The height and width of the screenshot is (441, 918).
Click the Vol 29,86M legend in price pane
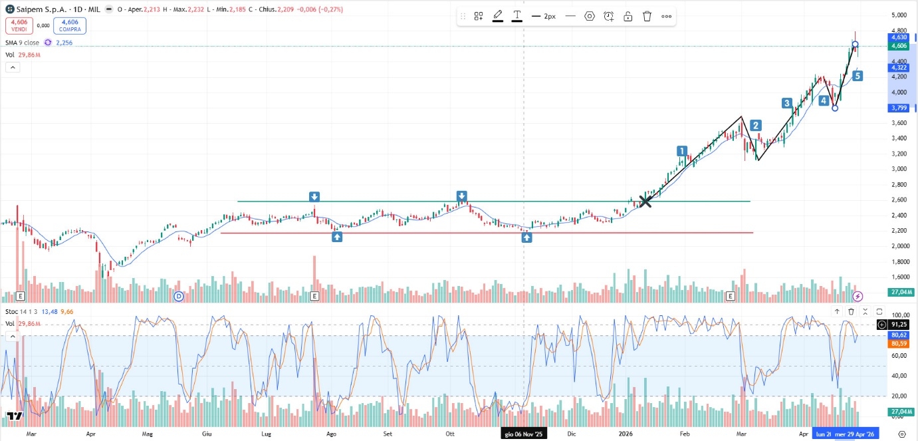click(x=23, y=55)
